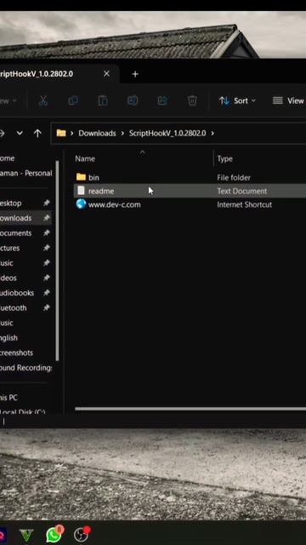Viewport: 306px width, 545px height.
Task: Go up one folder level arrow
Action: tap(37, 133)
